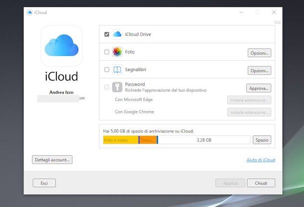Click the Con Google Chrome text
304x207 pixels.
click(x=135, y=112)
